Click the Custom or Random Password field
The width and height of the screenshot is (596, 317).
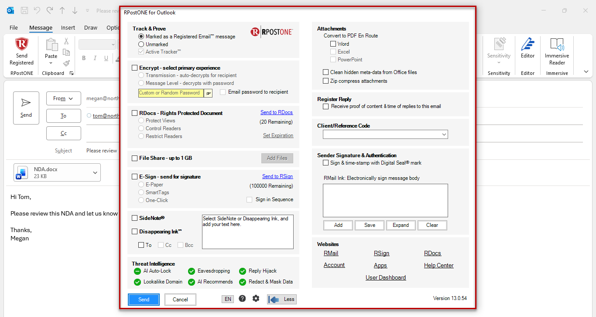pos(171,93)
